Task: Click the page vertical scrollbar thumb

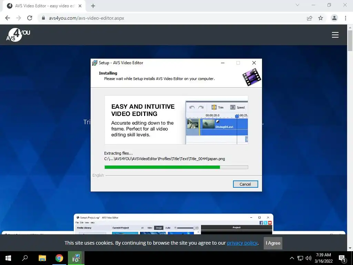Action: (350, 41)
